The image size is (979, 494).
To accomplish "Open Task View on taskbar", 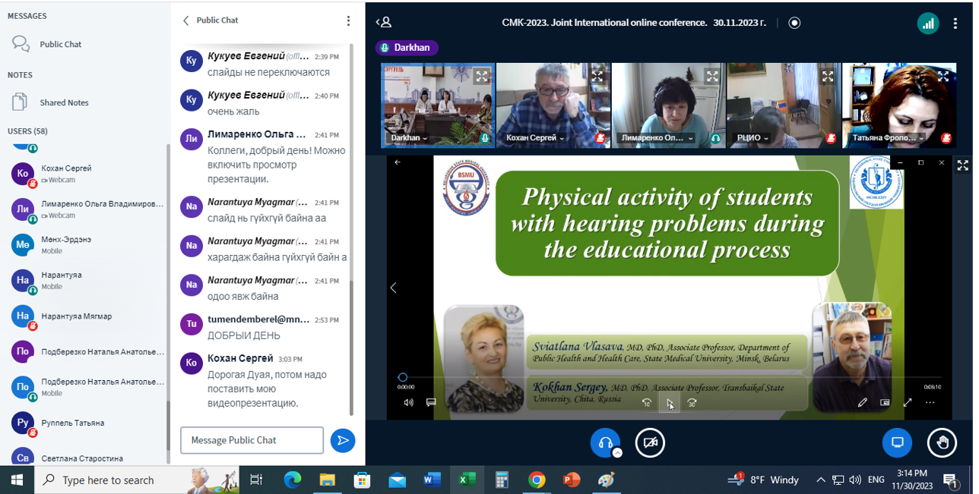I will pyautogui.click(x=256, y=480).
